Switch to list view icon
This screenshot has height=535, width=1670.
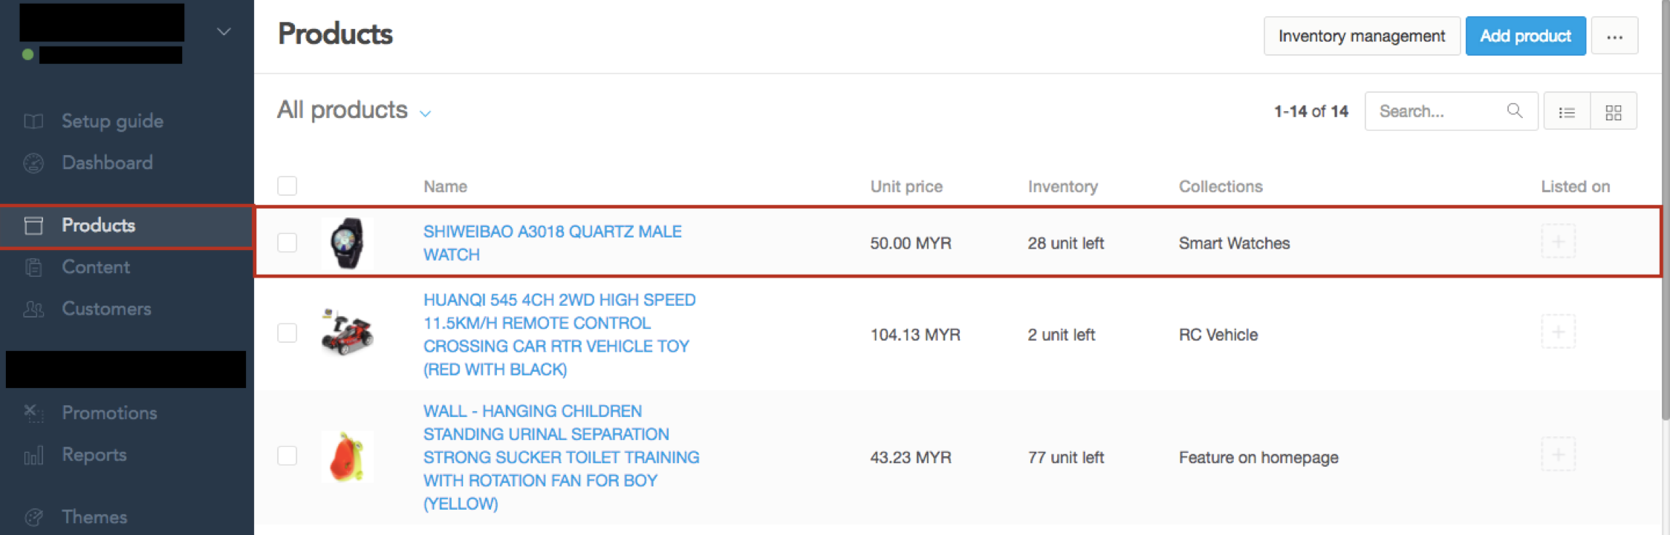coord(1567,112)
